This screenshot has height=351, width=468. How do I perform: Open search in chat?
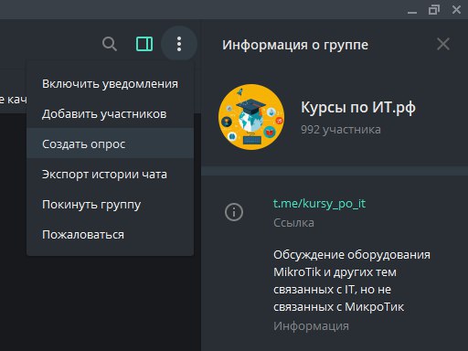[x=110, y=44]
